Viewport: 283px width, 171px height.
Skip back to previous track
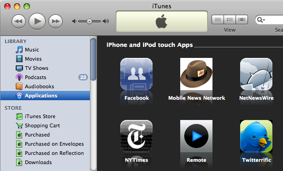point(18,21)
